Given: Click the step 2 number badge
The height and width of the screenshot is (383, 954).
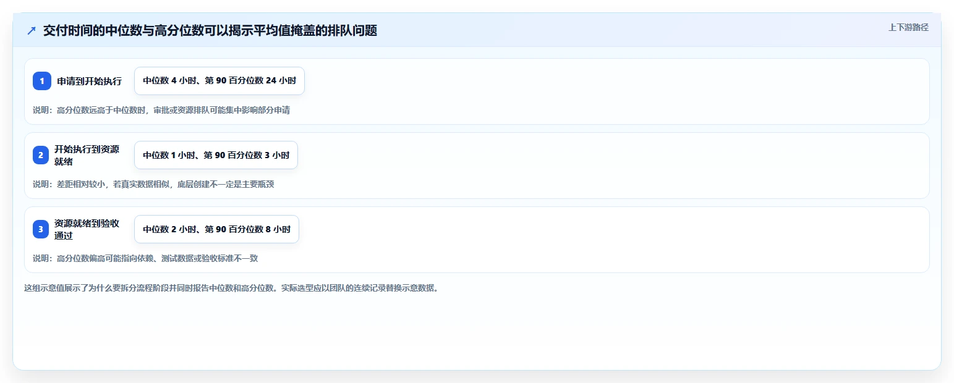Looking at the screenshot, I should pyautogui.click(x=41, y=155).
